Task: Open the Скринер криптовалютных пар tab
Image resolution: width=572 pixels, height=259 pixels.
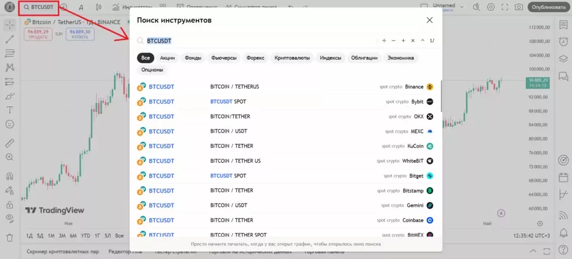Action: point(63,252)
